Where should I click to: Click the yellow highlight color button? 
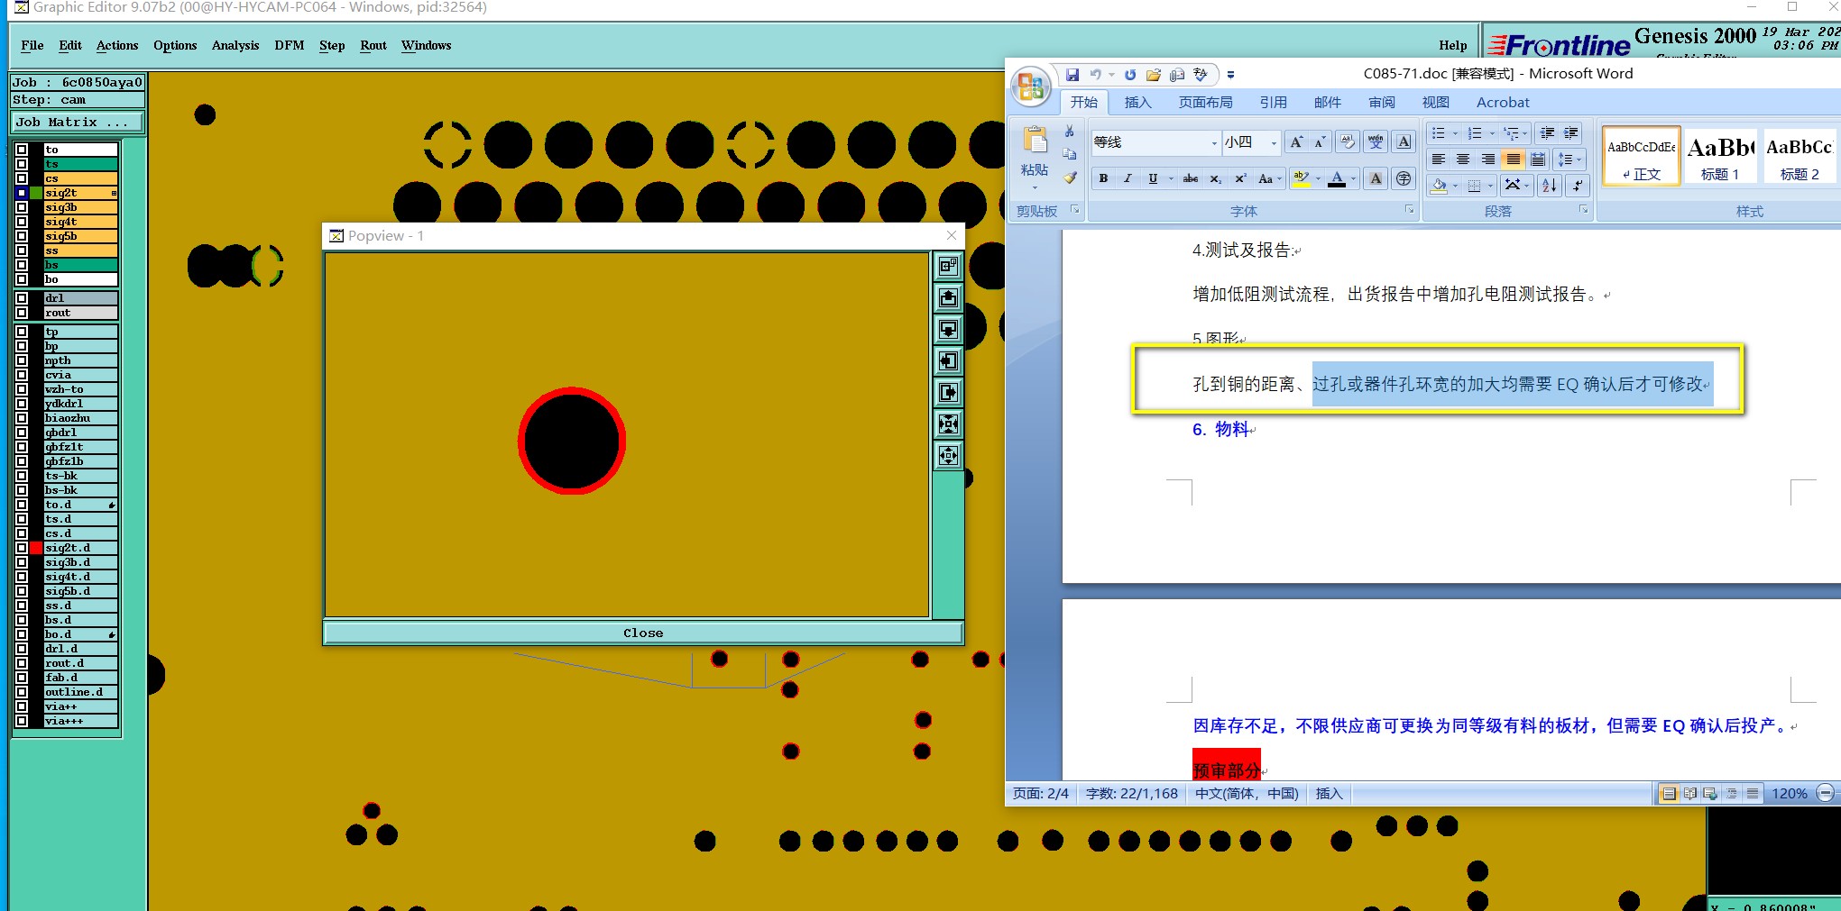click(1301, 178)
